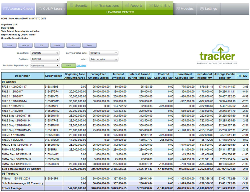
Task: Follow the Full View link
Action: (x=81, y=66)
